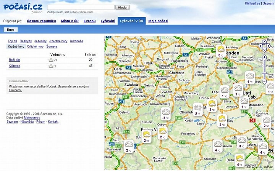Click the 3 °C cloudy marker near Slaný
This screenshot has height=171, width=275.
242,142
